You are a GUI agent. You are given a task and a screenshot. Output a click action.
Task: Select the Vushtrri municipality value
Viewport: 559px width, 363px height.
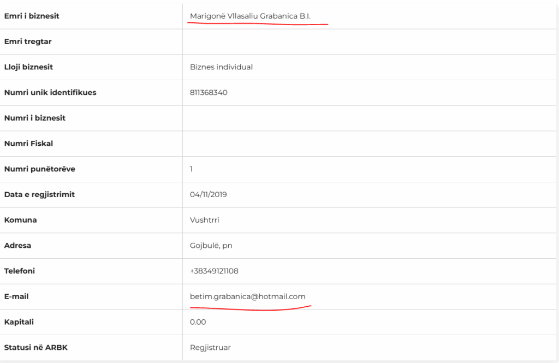pos(204,220)
